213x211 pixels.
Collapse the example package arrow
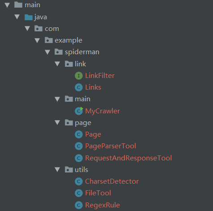click(37, 40)
